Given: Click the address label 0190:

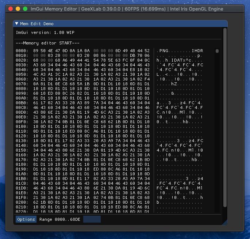Looking at the screenshot, I should [x=22, y=169].
